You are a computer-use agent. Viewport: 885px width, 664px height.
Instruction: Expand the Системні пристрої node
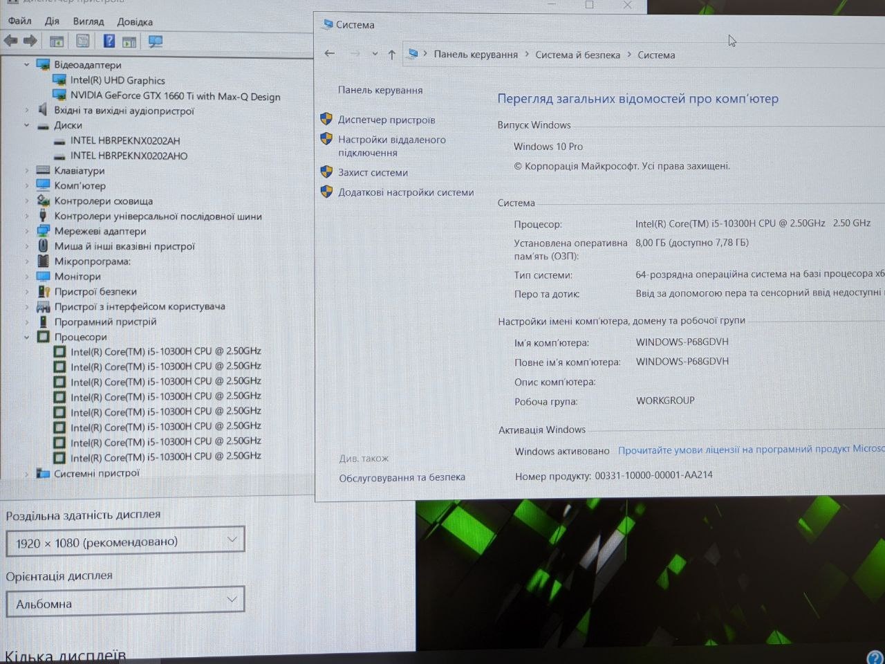point(27,474)
